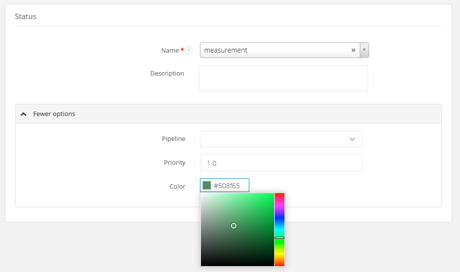Collapse the section via the chevron-up icon
This screenshot has height=272, width=460.
[23, 114]
